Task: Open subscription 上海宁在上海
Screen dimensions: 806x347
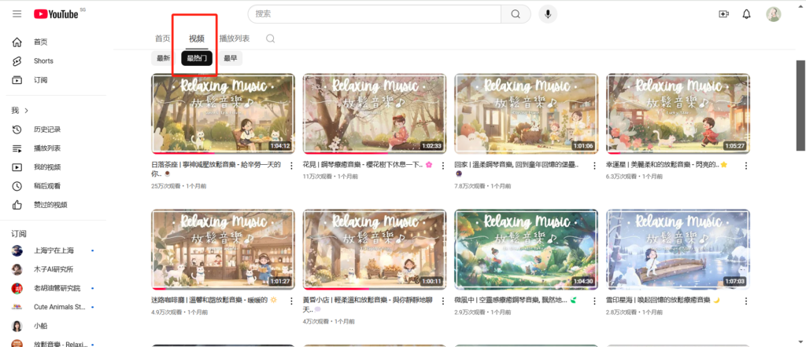Action: (x=56, y=250)
